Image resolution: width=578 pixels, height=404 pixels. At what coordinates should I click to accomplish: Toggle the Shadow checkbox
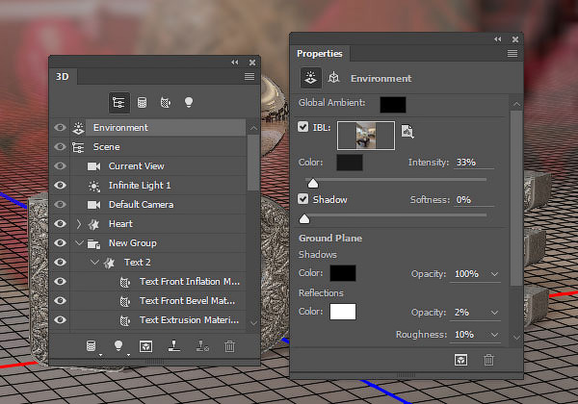pos(303,199)
